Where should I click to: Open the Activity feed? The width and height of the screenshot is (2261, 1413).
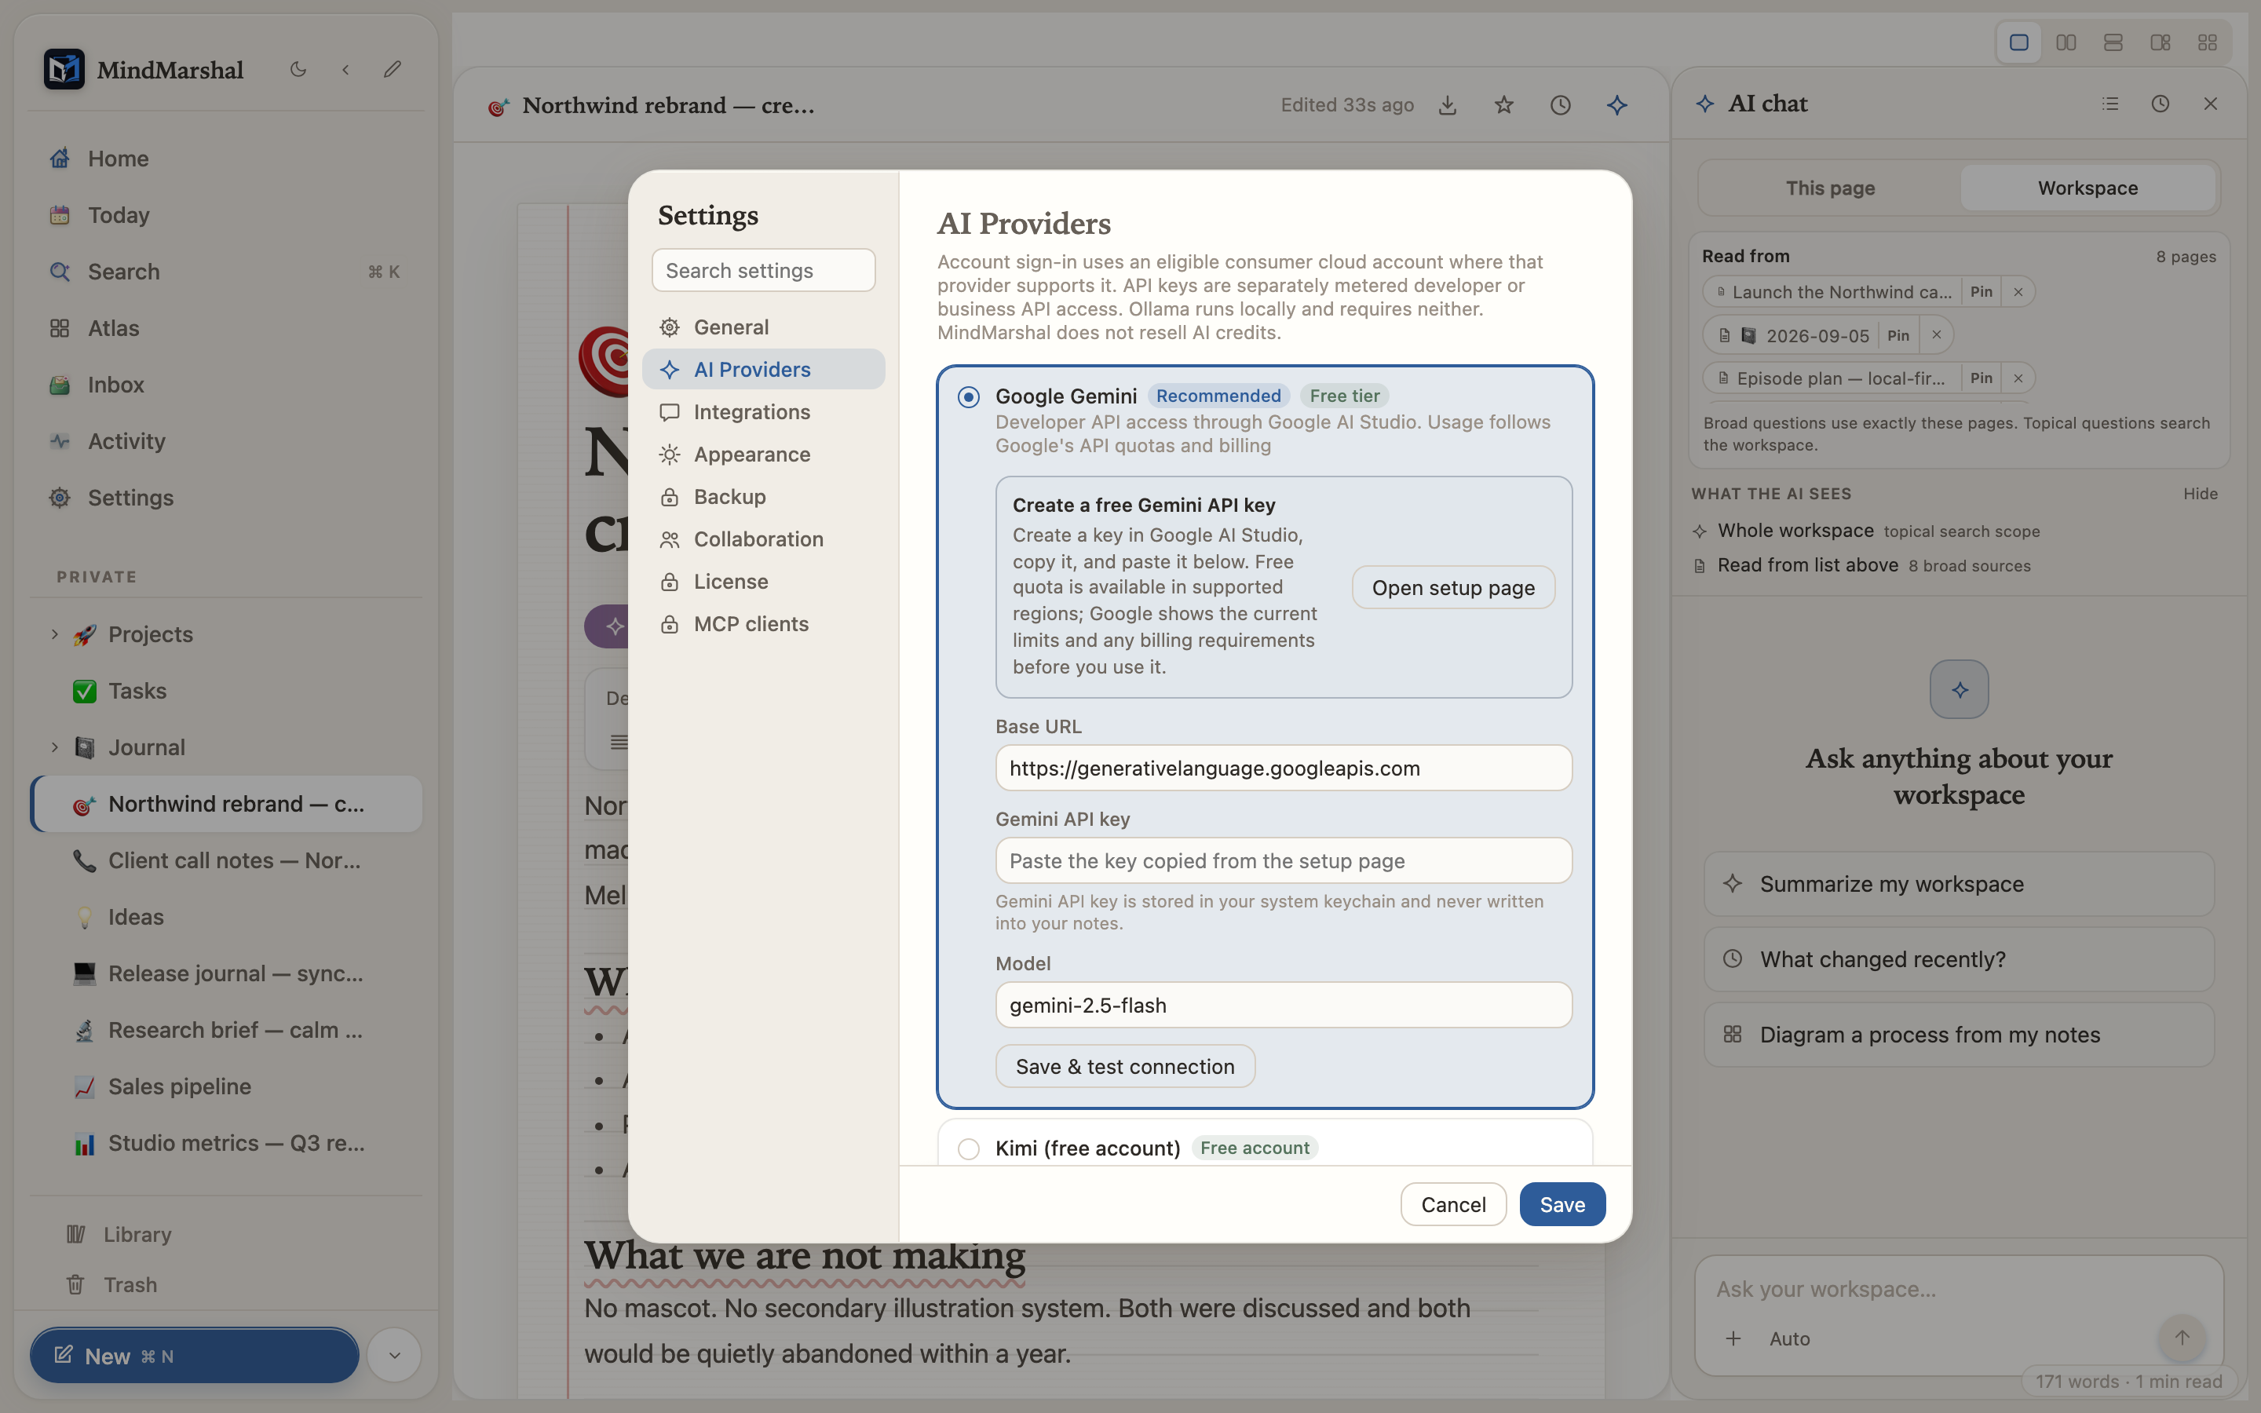(x=226, y=441)
